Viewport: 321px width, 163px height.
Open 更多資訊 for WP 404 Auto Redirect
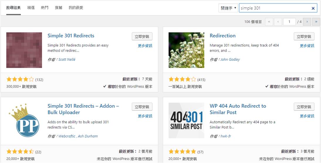[x=307, y=116]
